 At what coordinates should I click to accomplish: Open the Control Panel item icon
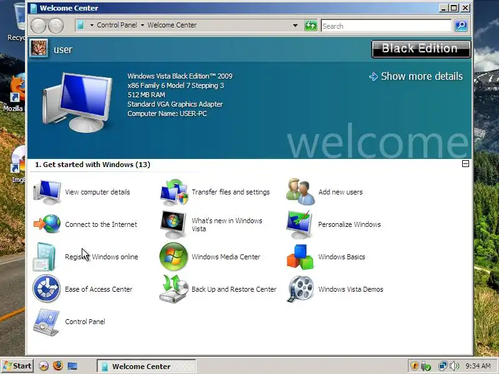(46, 322)
